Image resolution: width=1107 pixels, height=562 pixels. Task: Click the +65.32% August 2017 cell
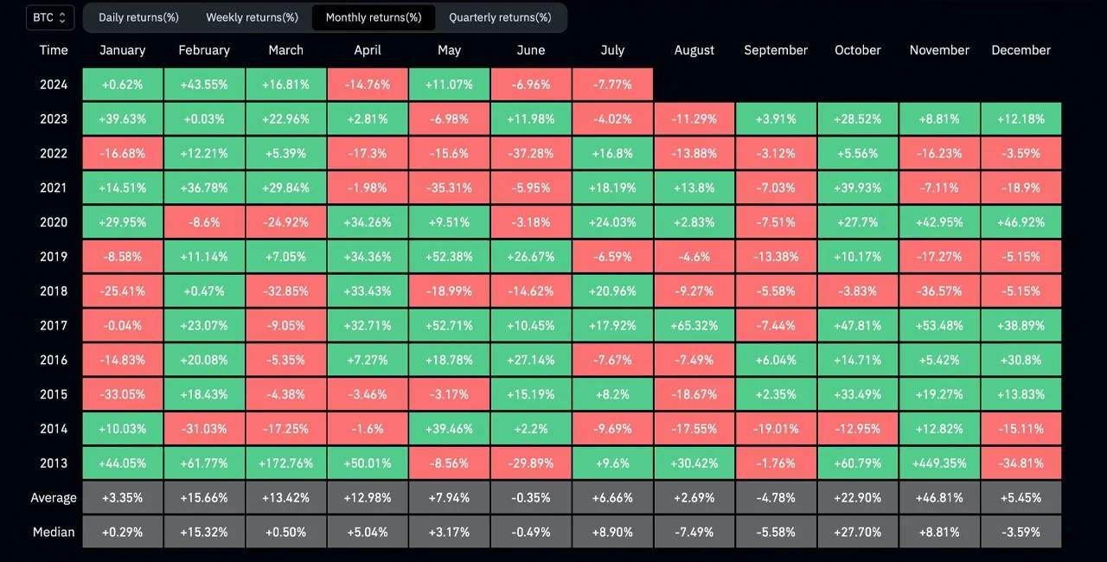pos(694,325)
